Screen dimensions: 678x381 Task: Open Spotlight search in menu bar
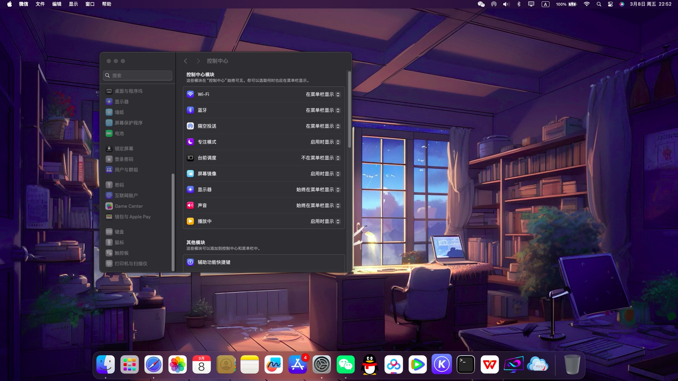pyautogui.click(x=599, y=4)
